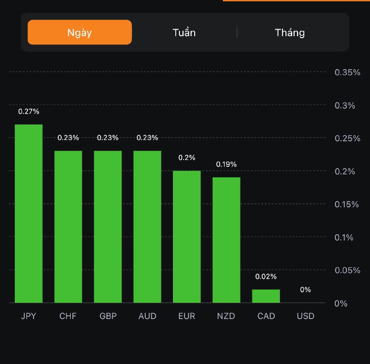Click the USD axis label
The height and width of the screenshot is (364, 370).
point(306,316)
